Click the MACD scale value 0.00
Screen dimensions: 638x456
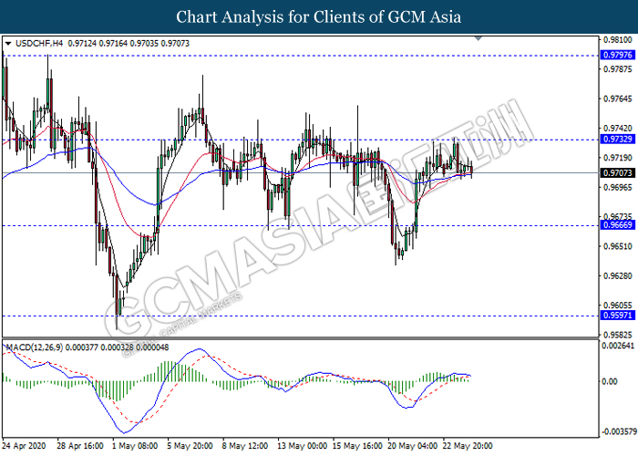pos(609,381)
